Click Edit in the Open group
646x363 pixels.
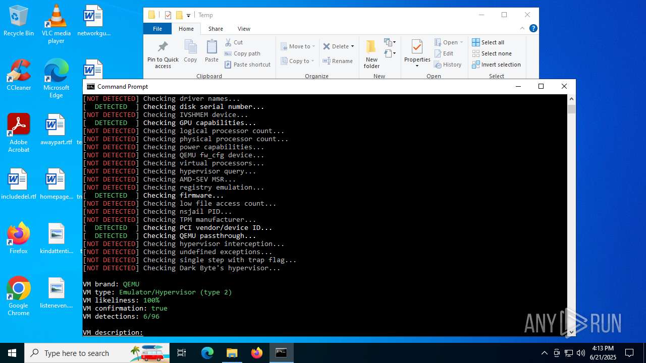(444, 53)
